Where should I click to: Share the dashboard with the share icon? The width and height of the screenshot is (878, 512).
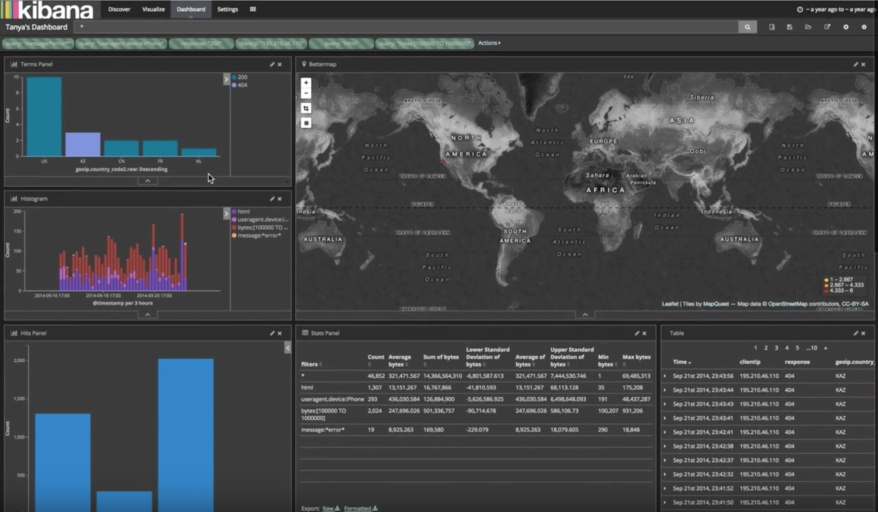coord(827,27)
